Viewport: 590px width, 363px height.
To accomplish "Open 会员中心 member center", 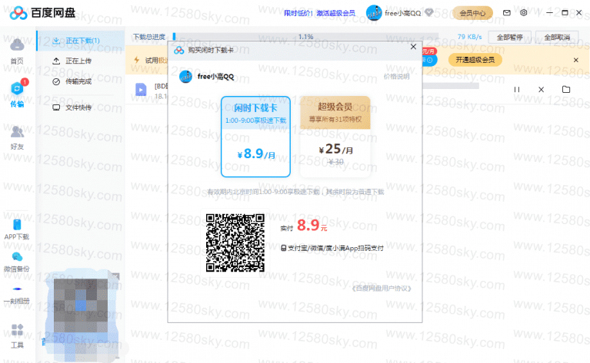I will click(472, 13).
